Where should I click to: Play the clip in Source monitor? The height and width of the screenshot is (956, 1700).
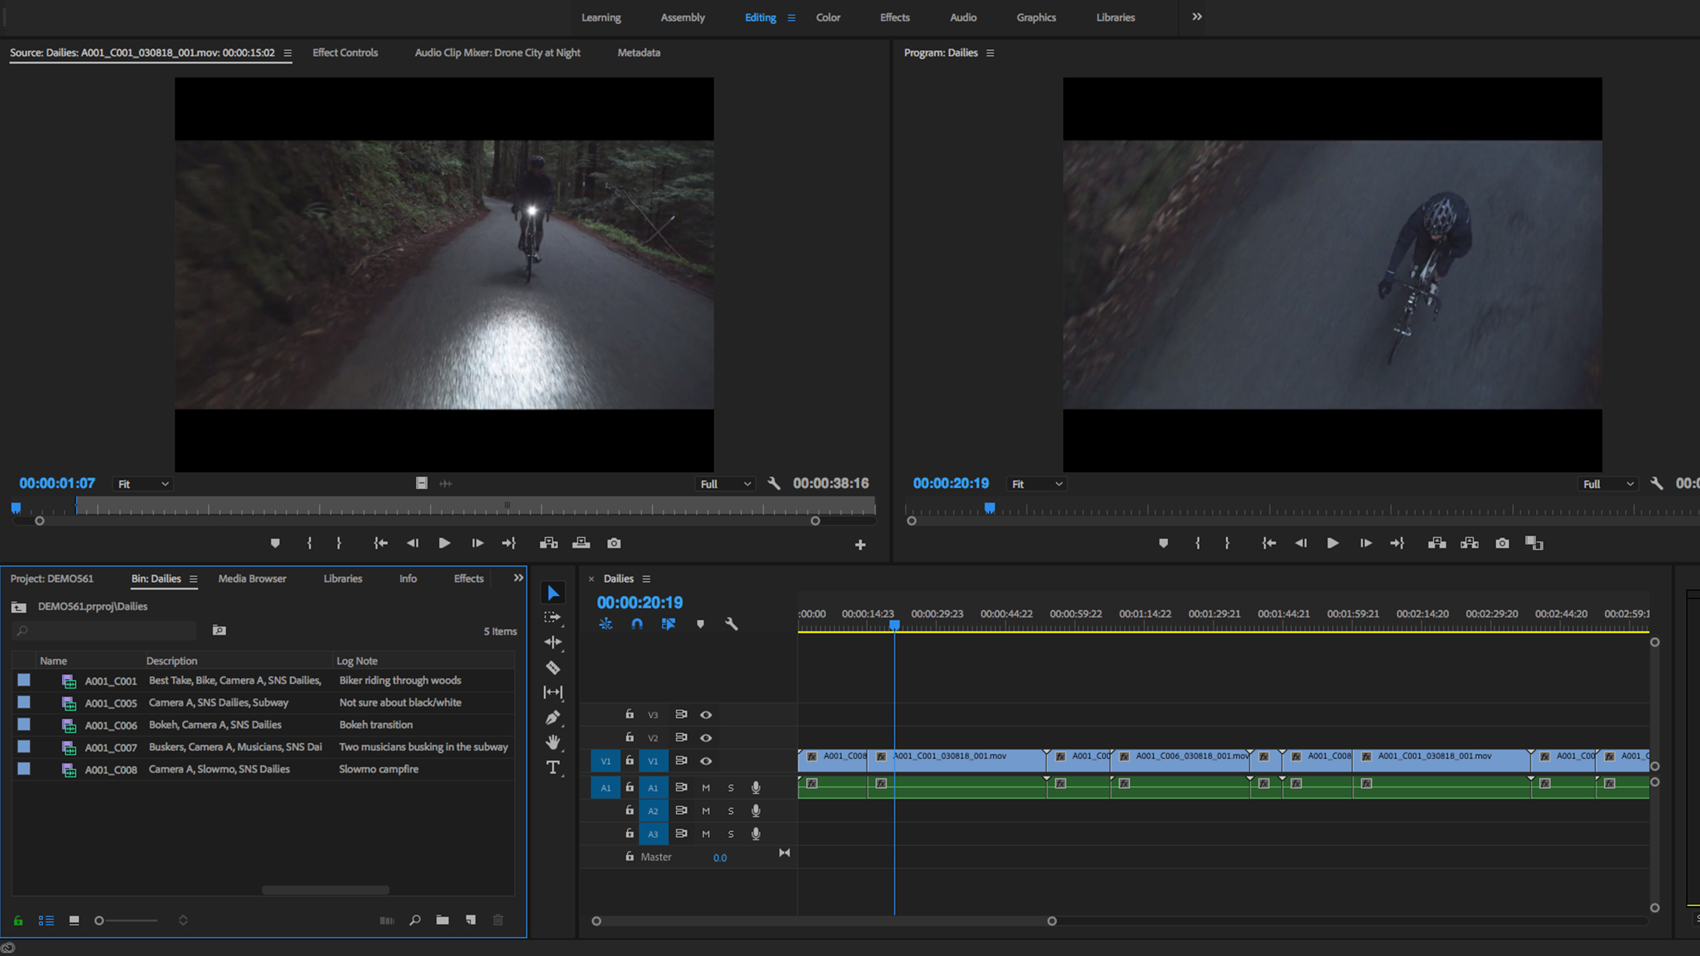point(444,543)
